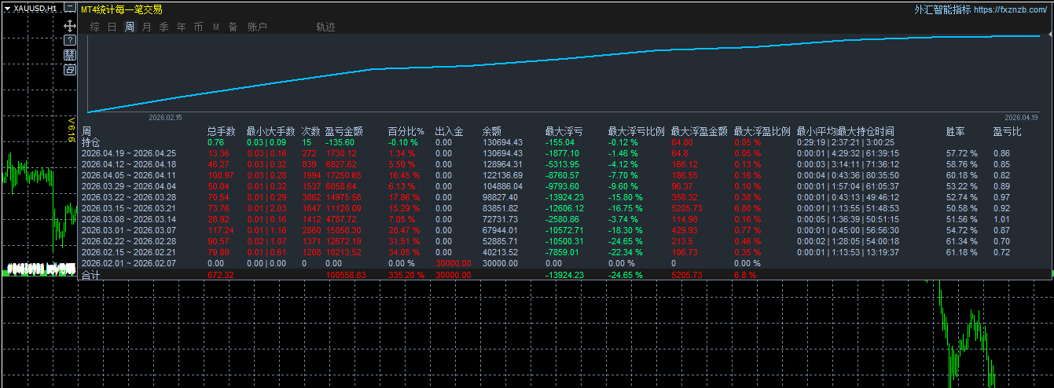Click profit ratio value 1.01
Screen dimensions: 1054x388
(x=1001, y=219)
